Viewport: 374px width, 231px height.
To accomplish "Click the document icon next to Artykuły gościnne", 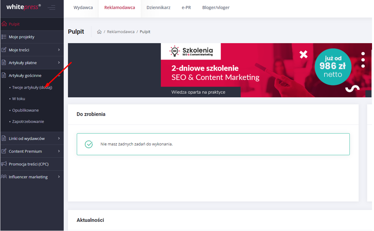I will click(4, 75).
